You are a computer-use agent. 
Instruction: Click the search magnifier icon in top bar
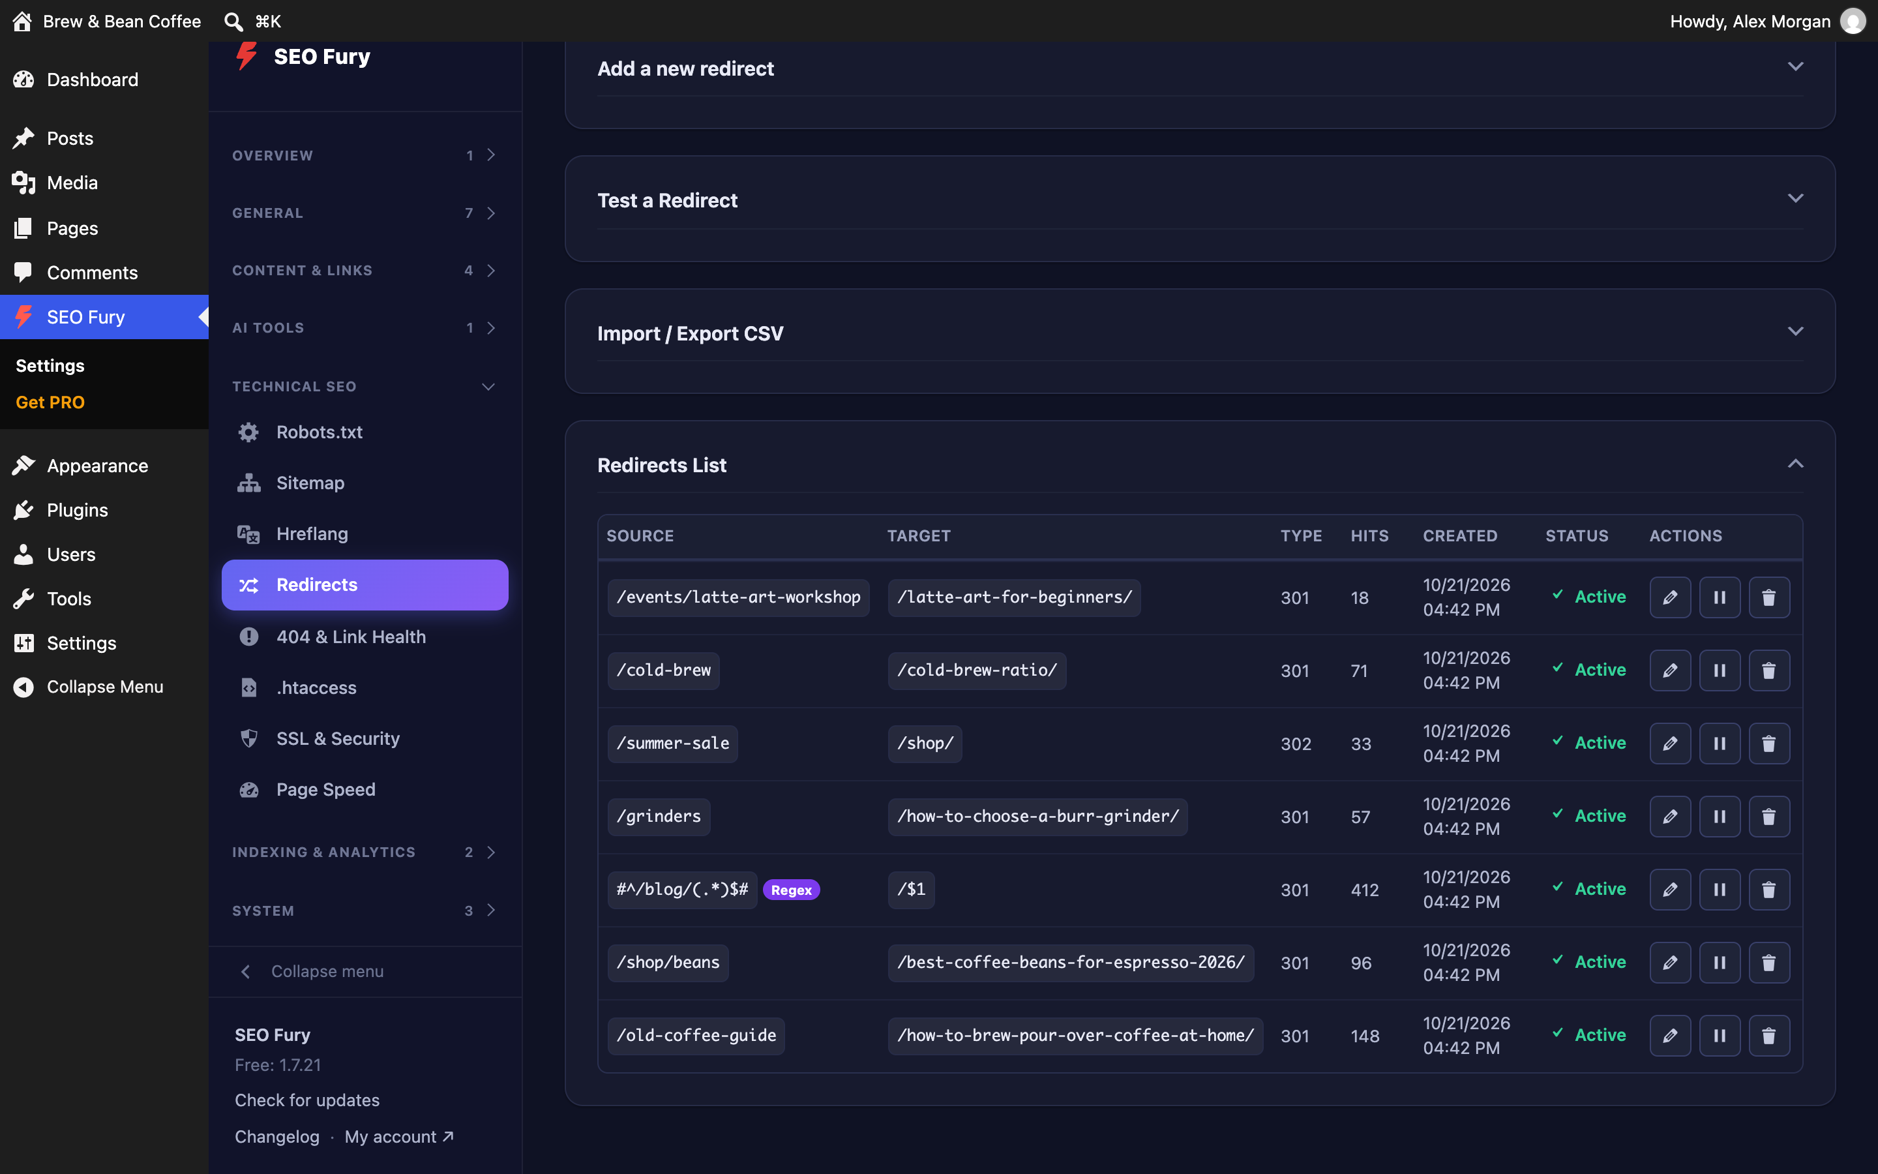coord(233,22)
